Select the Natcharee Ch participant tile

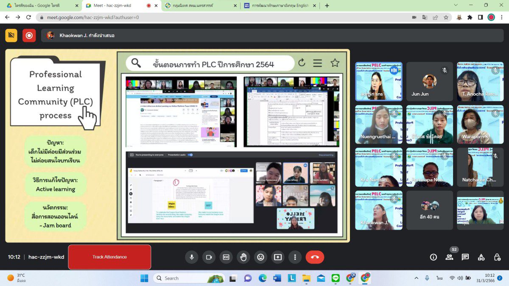coord(480,167)
